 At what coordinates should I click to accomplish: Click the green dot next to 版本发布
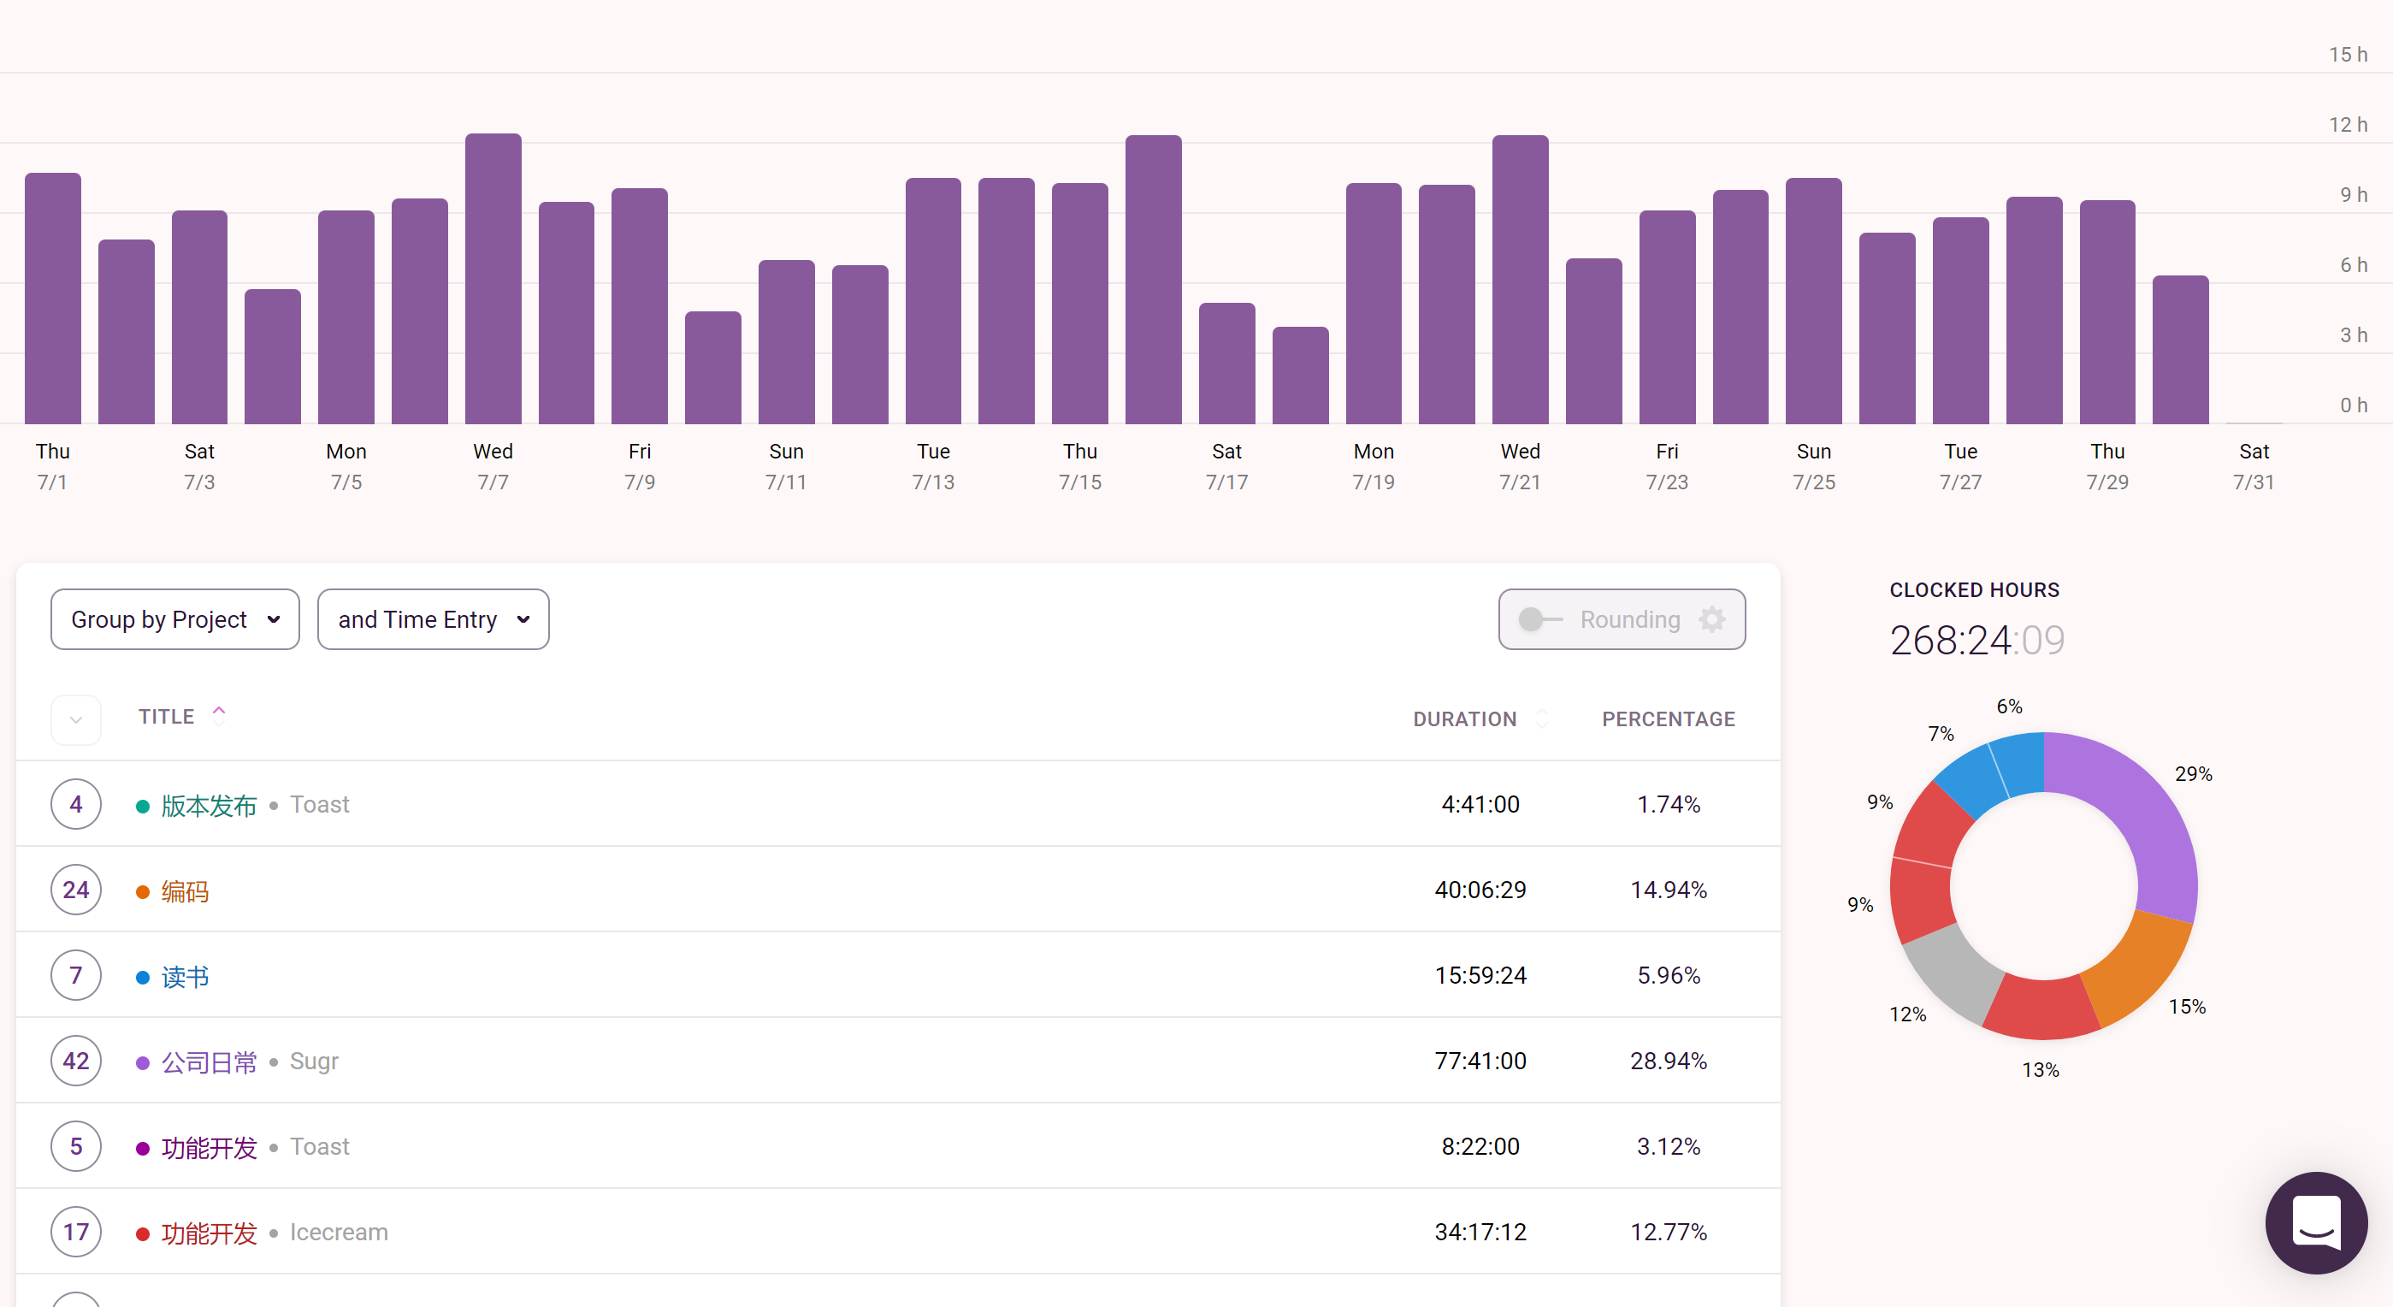click(x=143, y=807)
